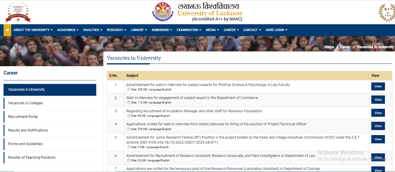
Task: Select Vacancies in University sidebar item
Action: (50, 90)
